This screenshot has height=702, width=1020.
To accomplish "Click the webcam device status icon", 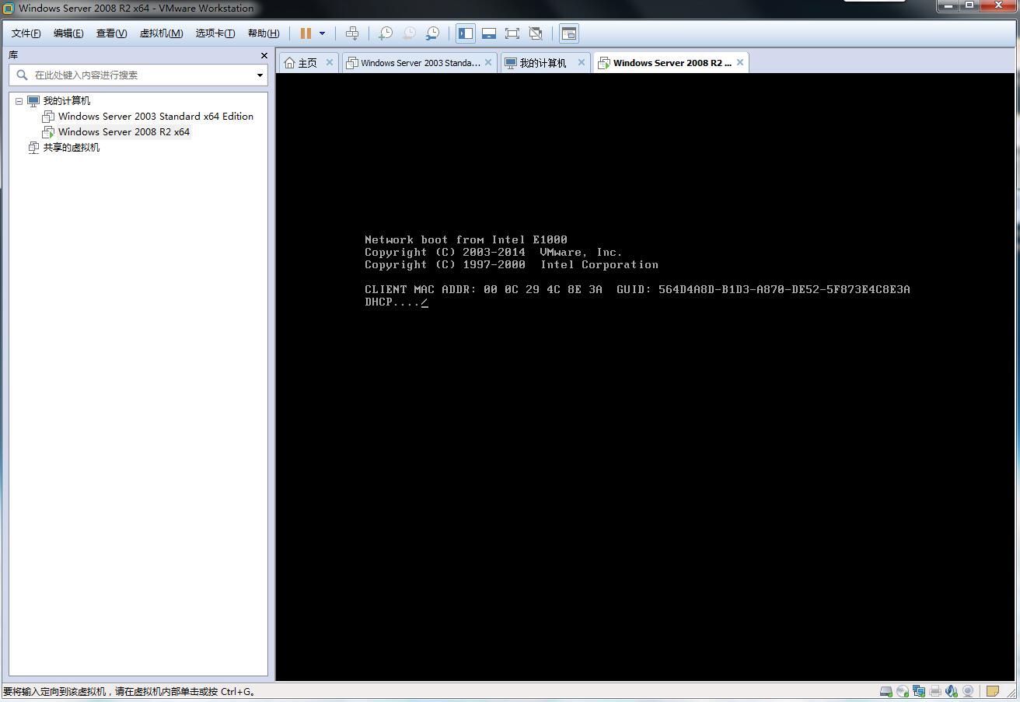I will (x=968, y=691).
